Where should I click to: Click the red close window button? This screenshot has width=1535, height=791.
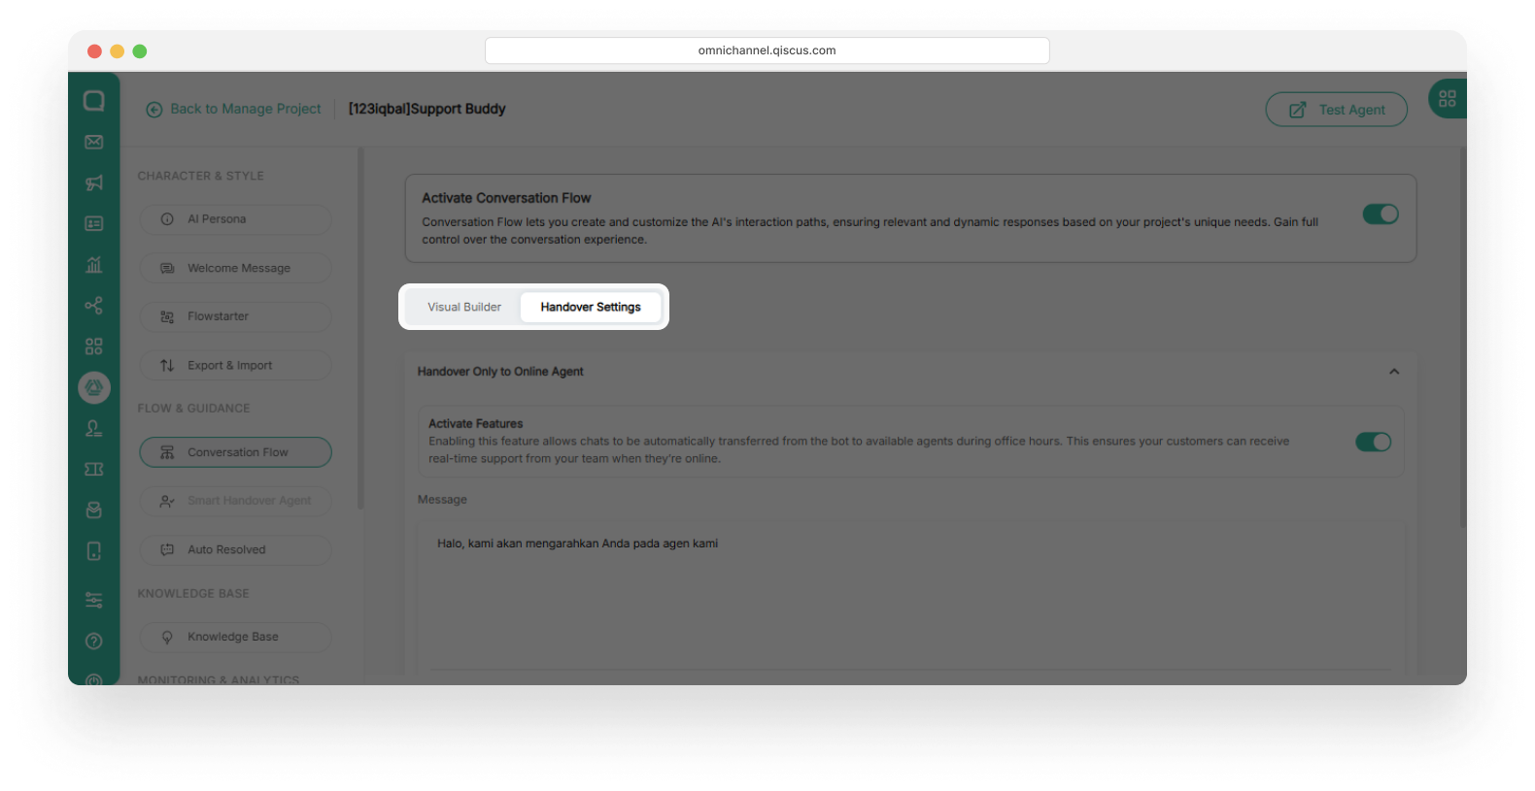pos(94,51)
